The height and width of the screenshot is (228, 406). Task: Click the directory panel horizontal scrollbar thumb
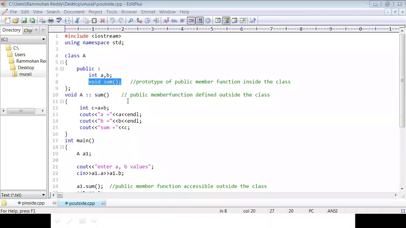tap(21, 111)
